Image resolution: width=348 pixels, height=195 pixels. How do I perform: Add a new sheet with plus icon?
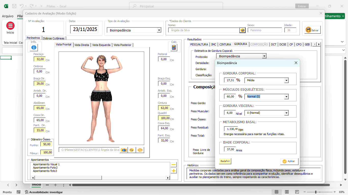coord(55,185)
